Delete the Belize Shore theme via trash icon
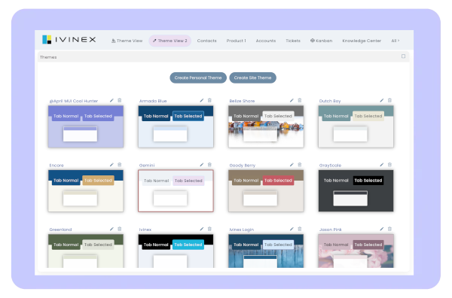 click(x=300, y=101)
